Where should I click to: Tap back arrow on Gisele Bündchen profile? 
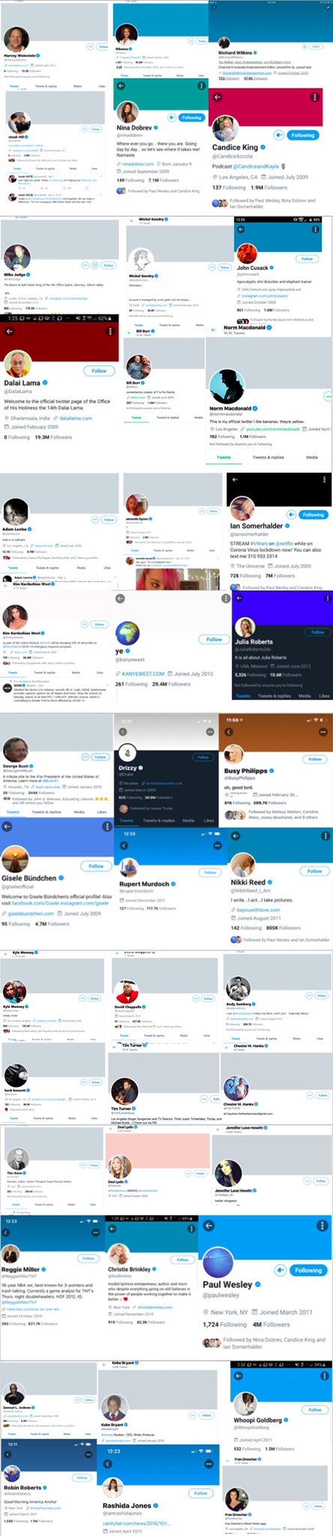[x=7, y=826]
